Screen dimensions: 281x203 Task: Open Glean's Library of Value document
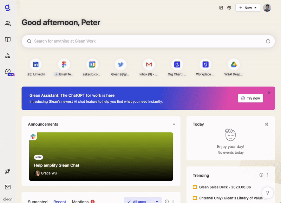point(233,198)
